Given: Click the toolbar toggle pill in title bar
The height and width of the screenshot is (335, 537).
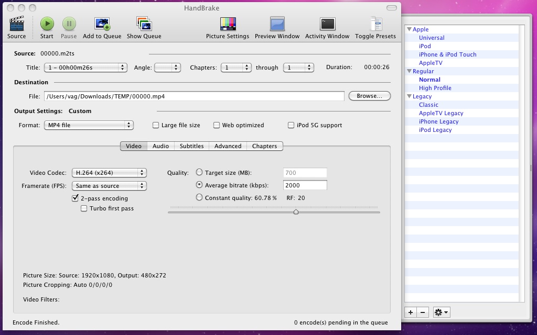Looking at the screenshot, I should click(391, 8).
